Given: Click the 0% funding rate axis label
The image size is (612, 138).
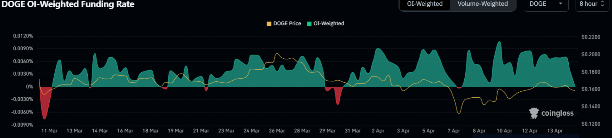Looking at the screenshot, I should point(29,87).
